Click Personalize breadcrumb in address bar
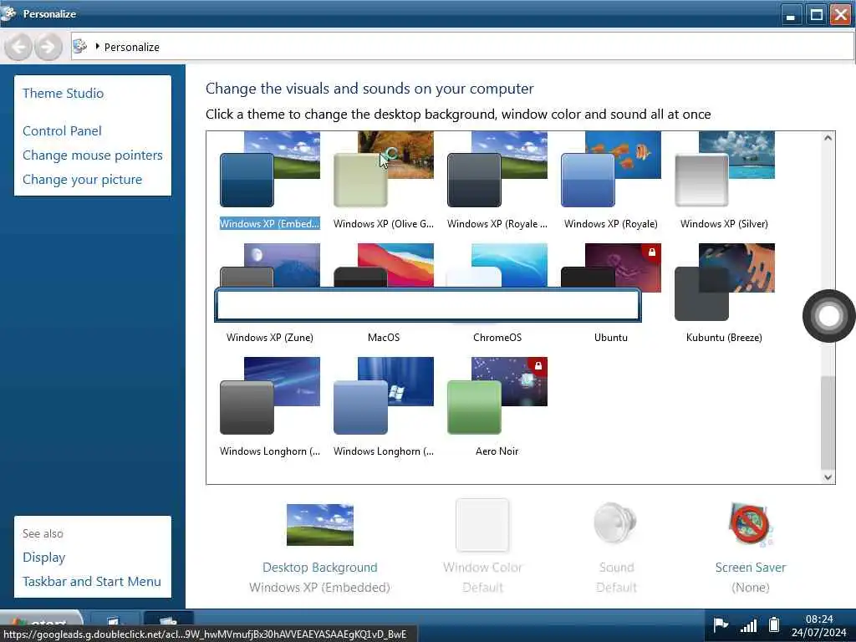The image size is (856, 642). tap(131, 47)
